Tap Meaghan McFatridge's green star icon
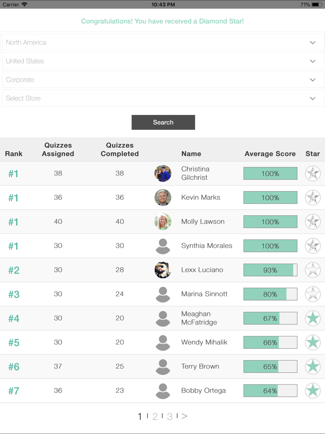Viewport: 325px width, 434px height. pos(313,318)
